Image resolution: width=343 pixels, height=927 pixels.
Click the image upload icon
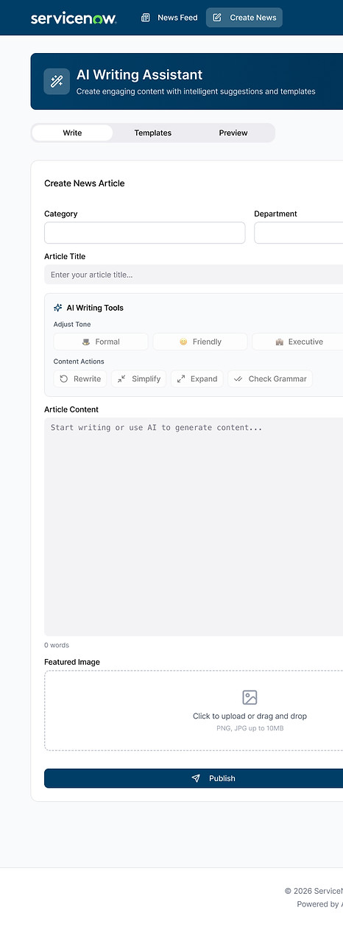[250, 697]
